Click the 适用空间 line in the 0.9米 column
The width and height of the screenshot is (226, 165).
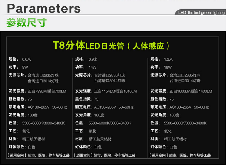[x=105, y=155]
